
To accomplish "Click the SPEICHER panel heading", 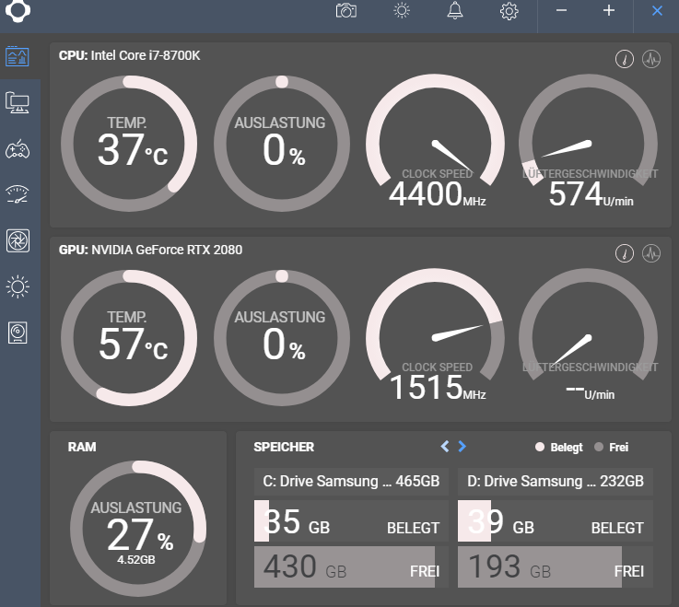I will [284, 447].
